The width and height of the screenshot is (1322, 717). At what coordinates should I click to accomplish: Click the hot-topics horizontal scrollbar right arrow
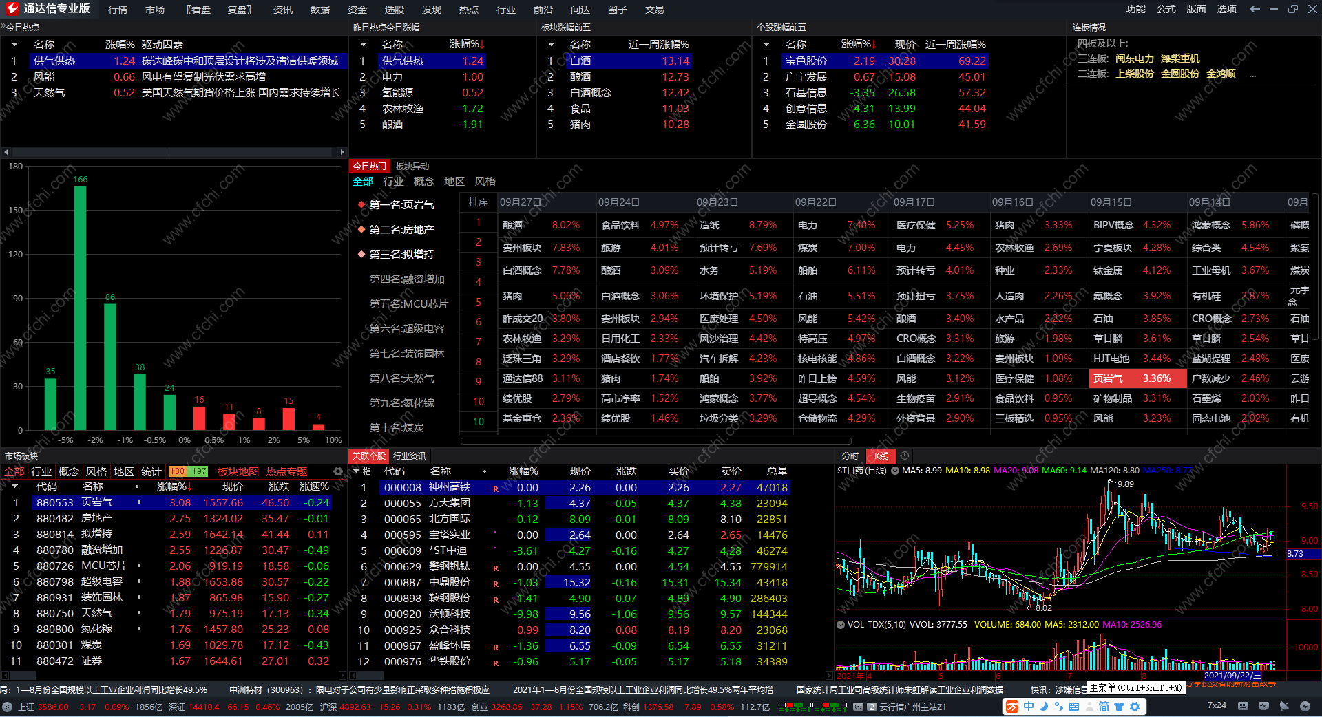coord(342,152)
